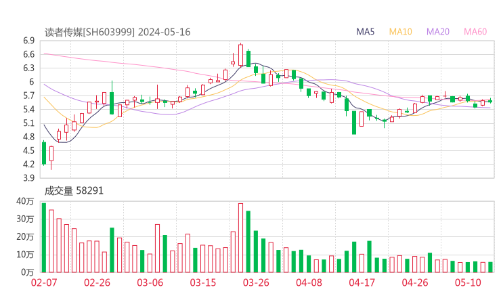Click the 20万 volume axis label
The width and height of the screenshot is (501, 298).
(25, 237)
